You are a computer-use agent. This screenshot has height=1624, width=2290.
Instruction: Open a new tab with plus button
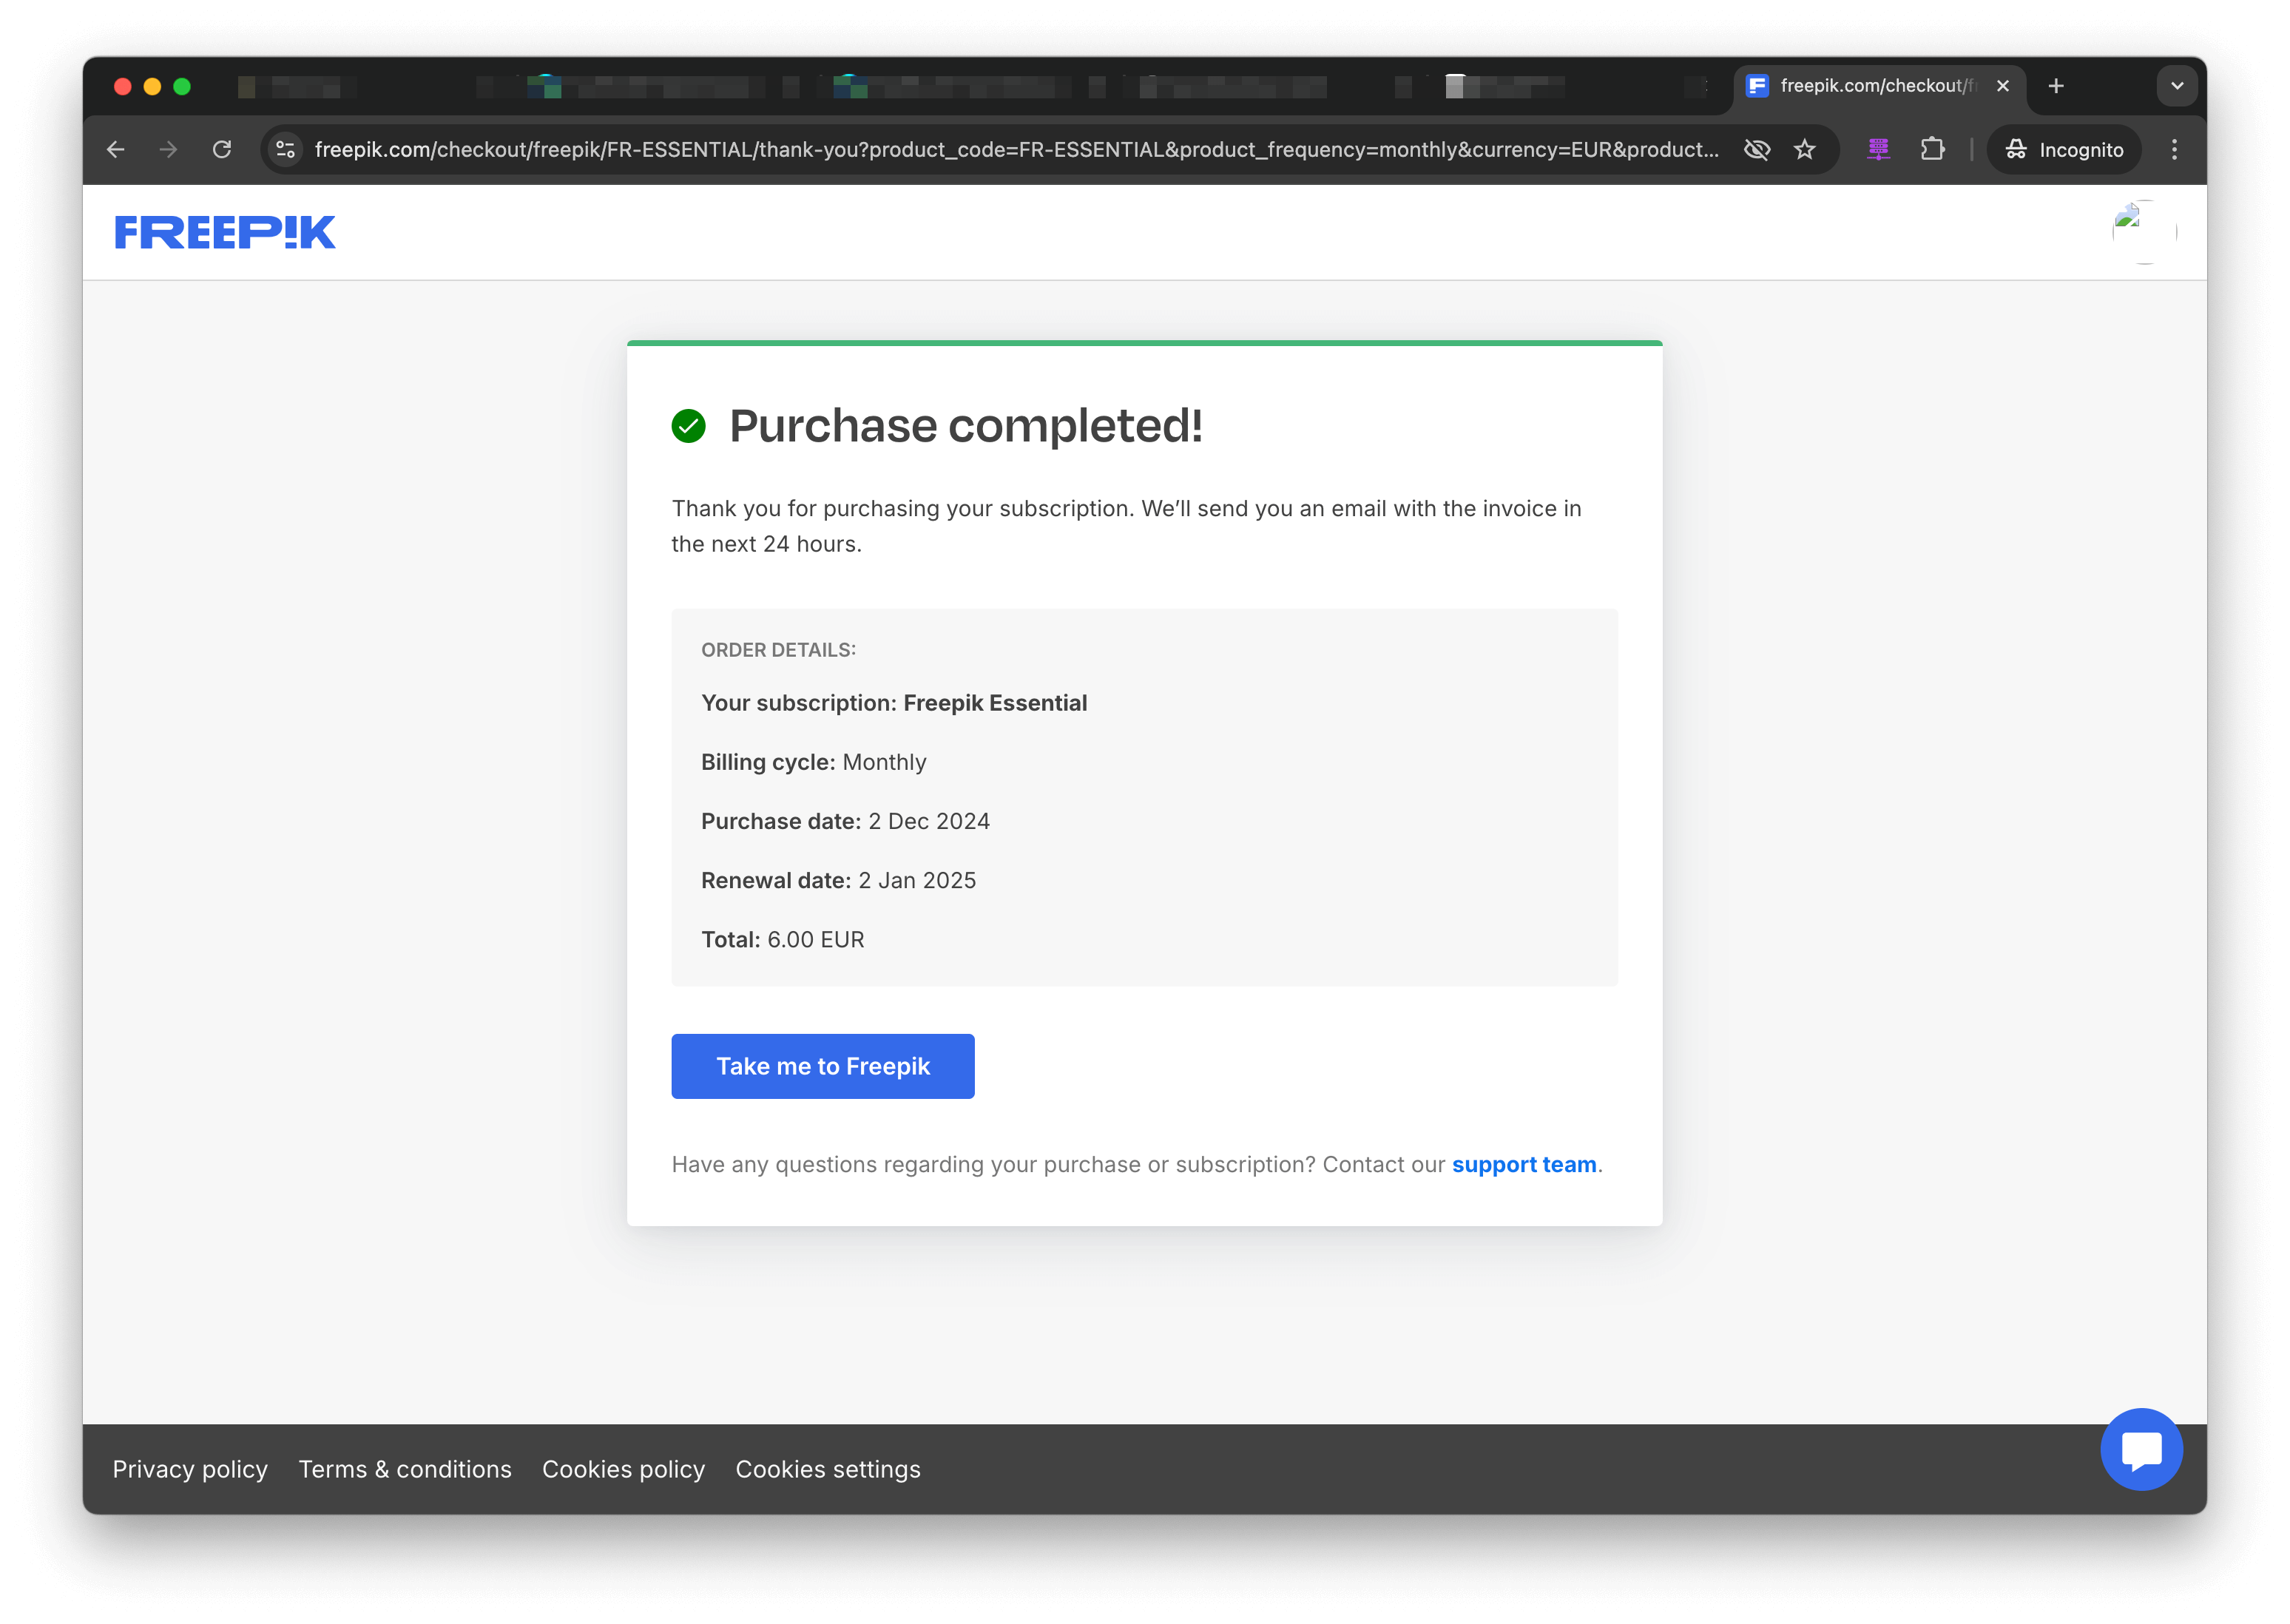pos(2056,86)
